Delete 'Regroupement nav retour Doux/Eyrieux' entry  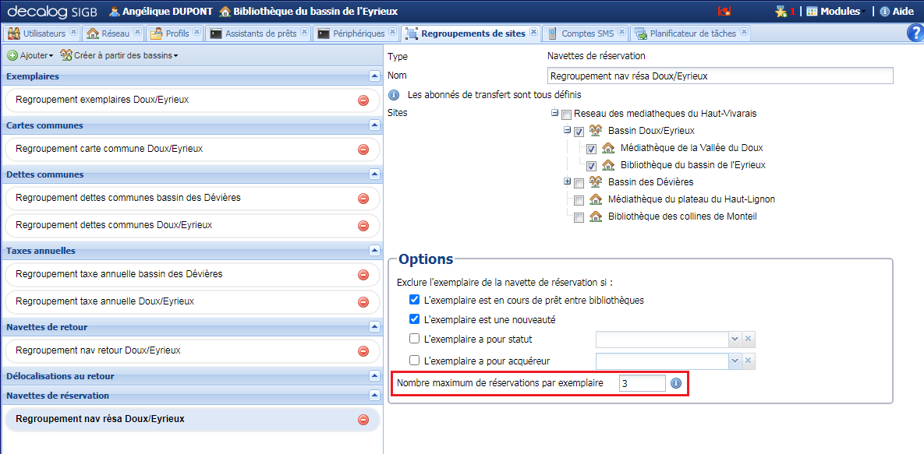362,352
